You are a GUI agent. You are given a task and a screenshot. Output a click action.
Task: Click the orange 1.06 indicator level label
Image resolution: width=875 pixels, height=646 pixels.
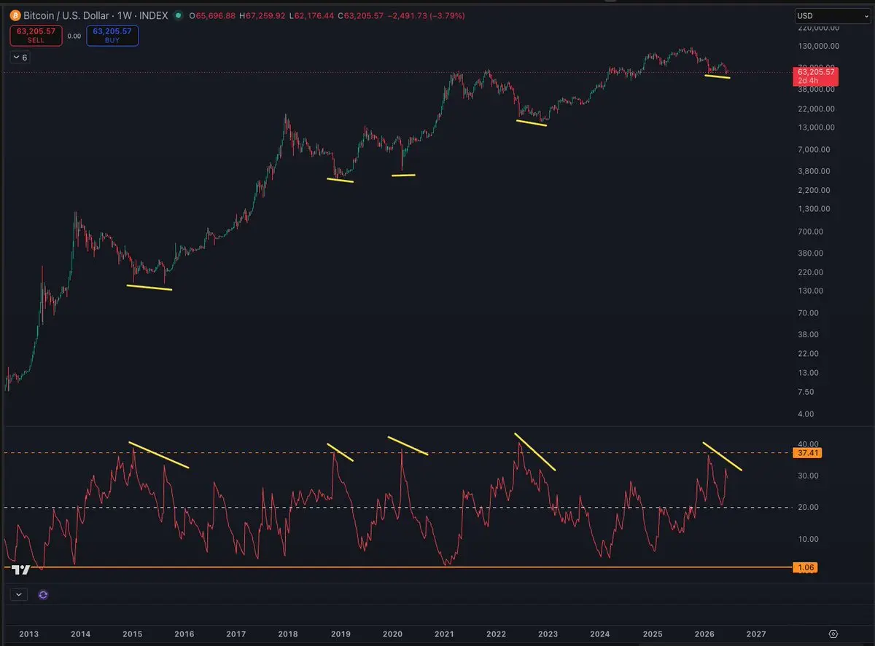[x=805, y=567]
